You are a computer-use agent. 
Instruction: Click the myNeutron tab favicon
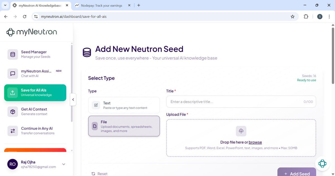coord(15,5)
